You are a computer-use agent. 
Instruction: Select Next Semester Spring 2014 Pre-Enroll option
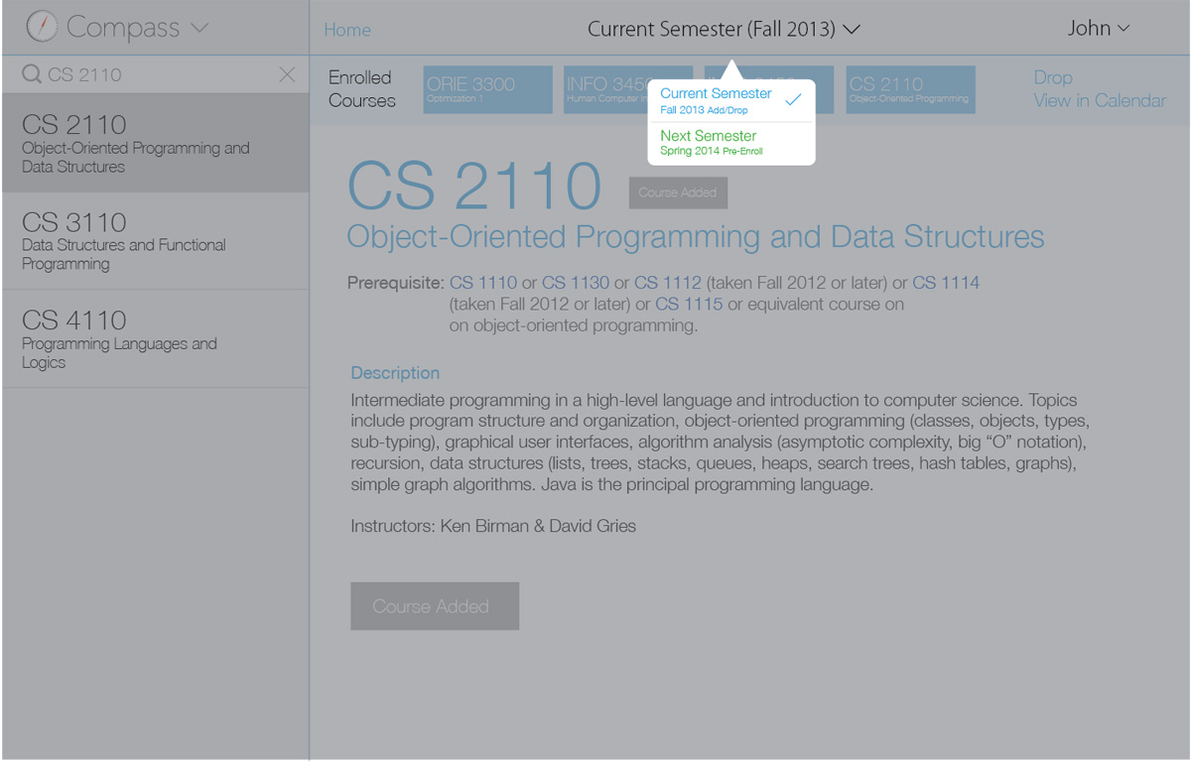tap(731, 143)
